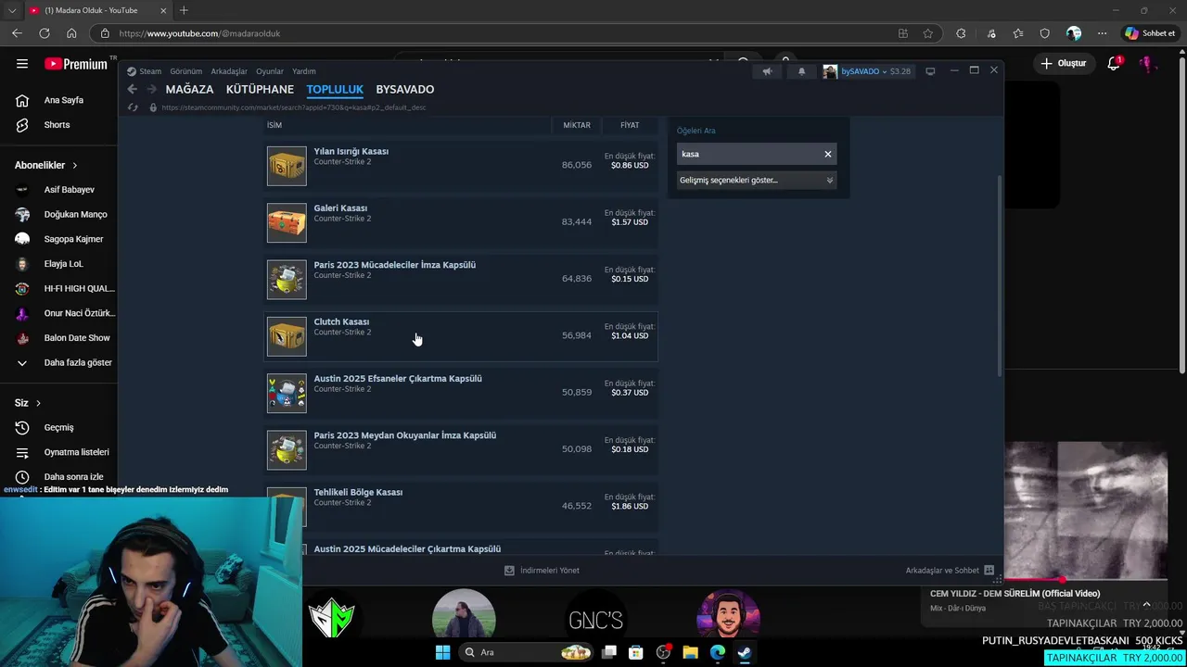Open the Edge profile avatar
This screenshot has width=1187, height=667.
point(1074,33)
